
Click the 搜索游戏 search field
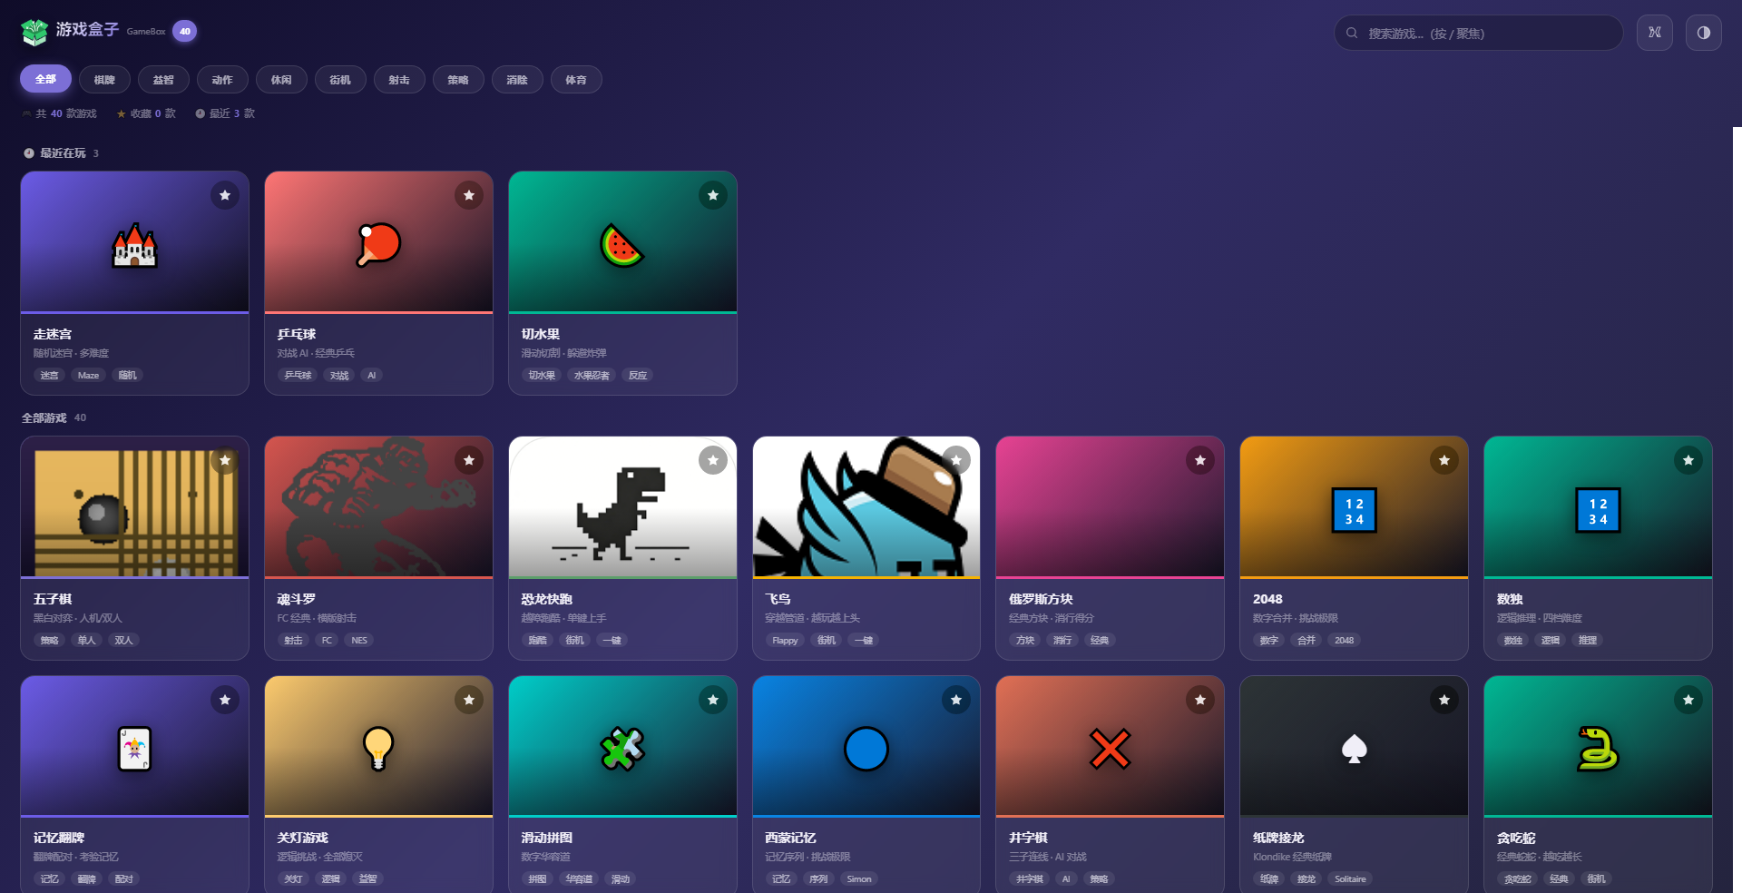(1479, 33)
